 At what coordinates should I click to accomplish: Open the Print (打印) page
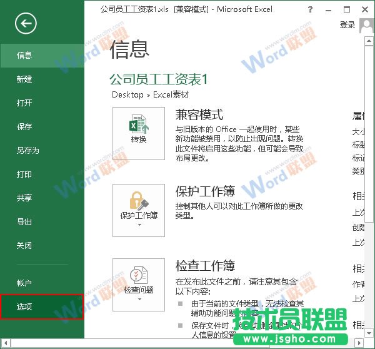25,174
